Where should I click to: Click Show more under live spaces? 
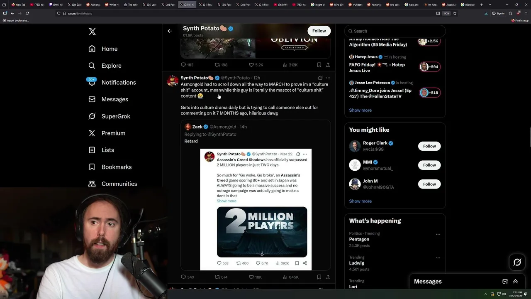point(360,110)
